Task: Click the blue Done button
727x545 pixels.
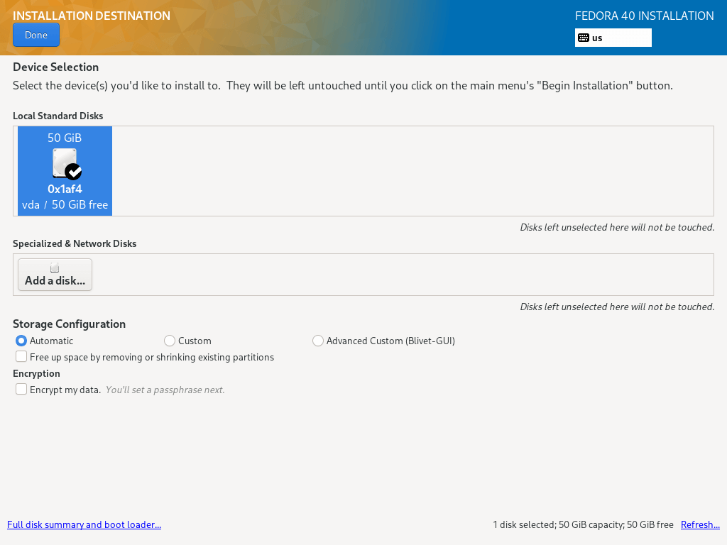Action: coord(36,35)
